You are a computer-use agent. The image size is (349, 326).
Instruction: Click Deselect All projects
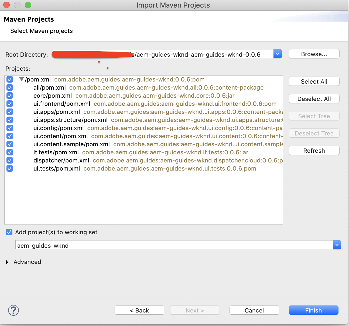tap(314, 99)
